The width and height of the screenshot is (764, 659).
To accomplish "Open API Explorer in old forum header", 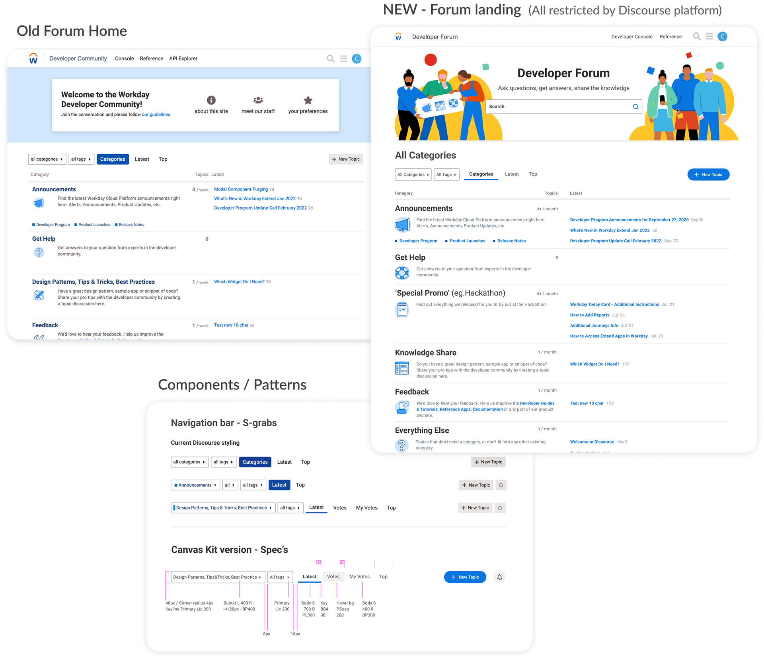I will pos(183,58).
